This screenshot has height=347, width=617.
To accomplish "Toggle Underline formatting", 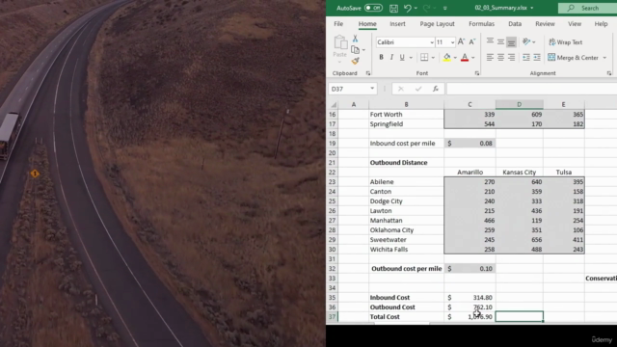I will 402,58.
